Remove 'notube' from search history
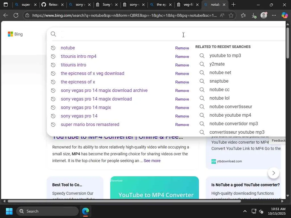The height and width of the screenshot is (218, 291). pyautogui.click(x=182, y=48)
